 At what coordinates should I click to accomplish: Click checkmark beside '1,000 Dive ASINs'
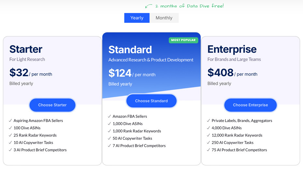[109, 124]
